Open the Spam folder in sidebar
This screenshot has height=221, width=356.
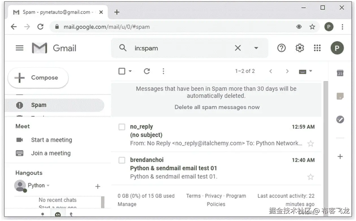click(55, 105)
